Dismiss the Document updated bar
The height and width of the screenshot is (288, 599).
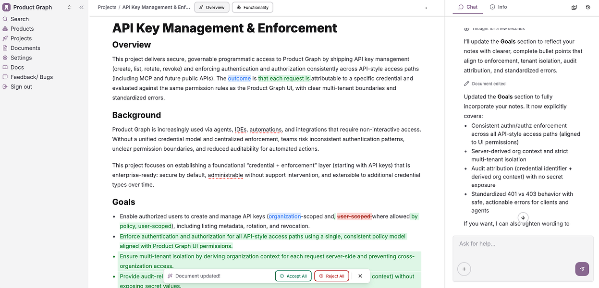coord(360,276)
